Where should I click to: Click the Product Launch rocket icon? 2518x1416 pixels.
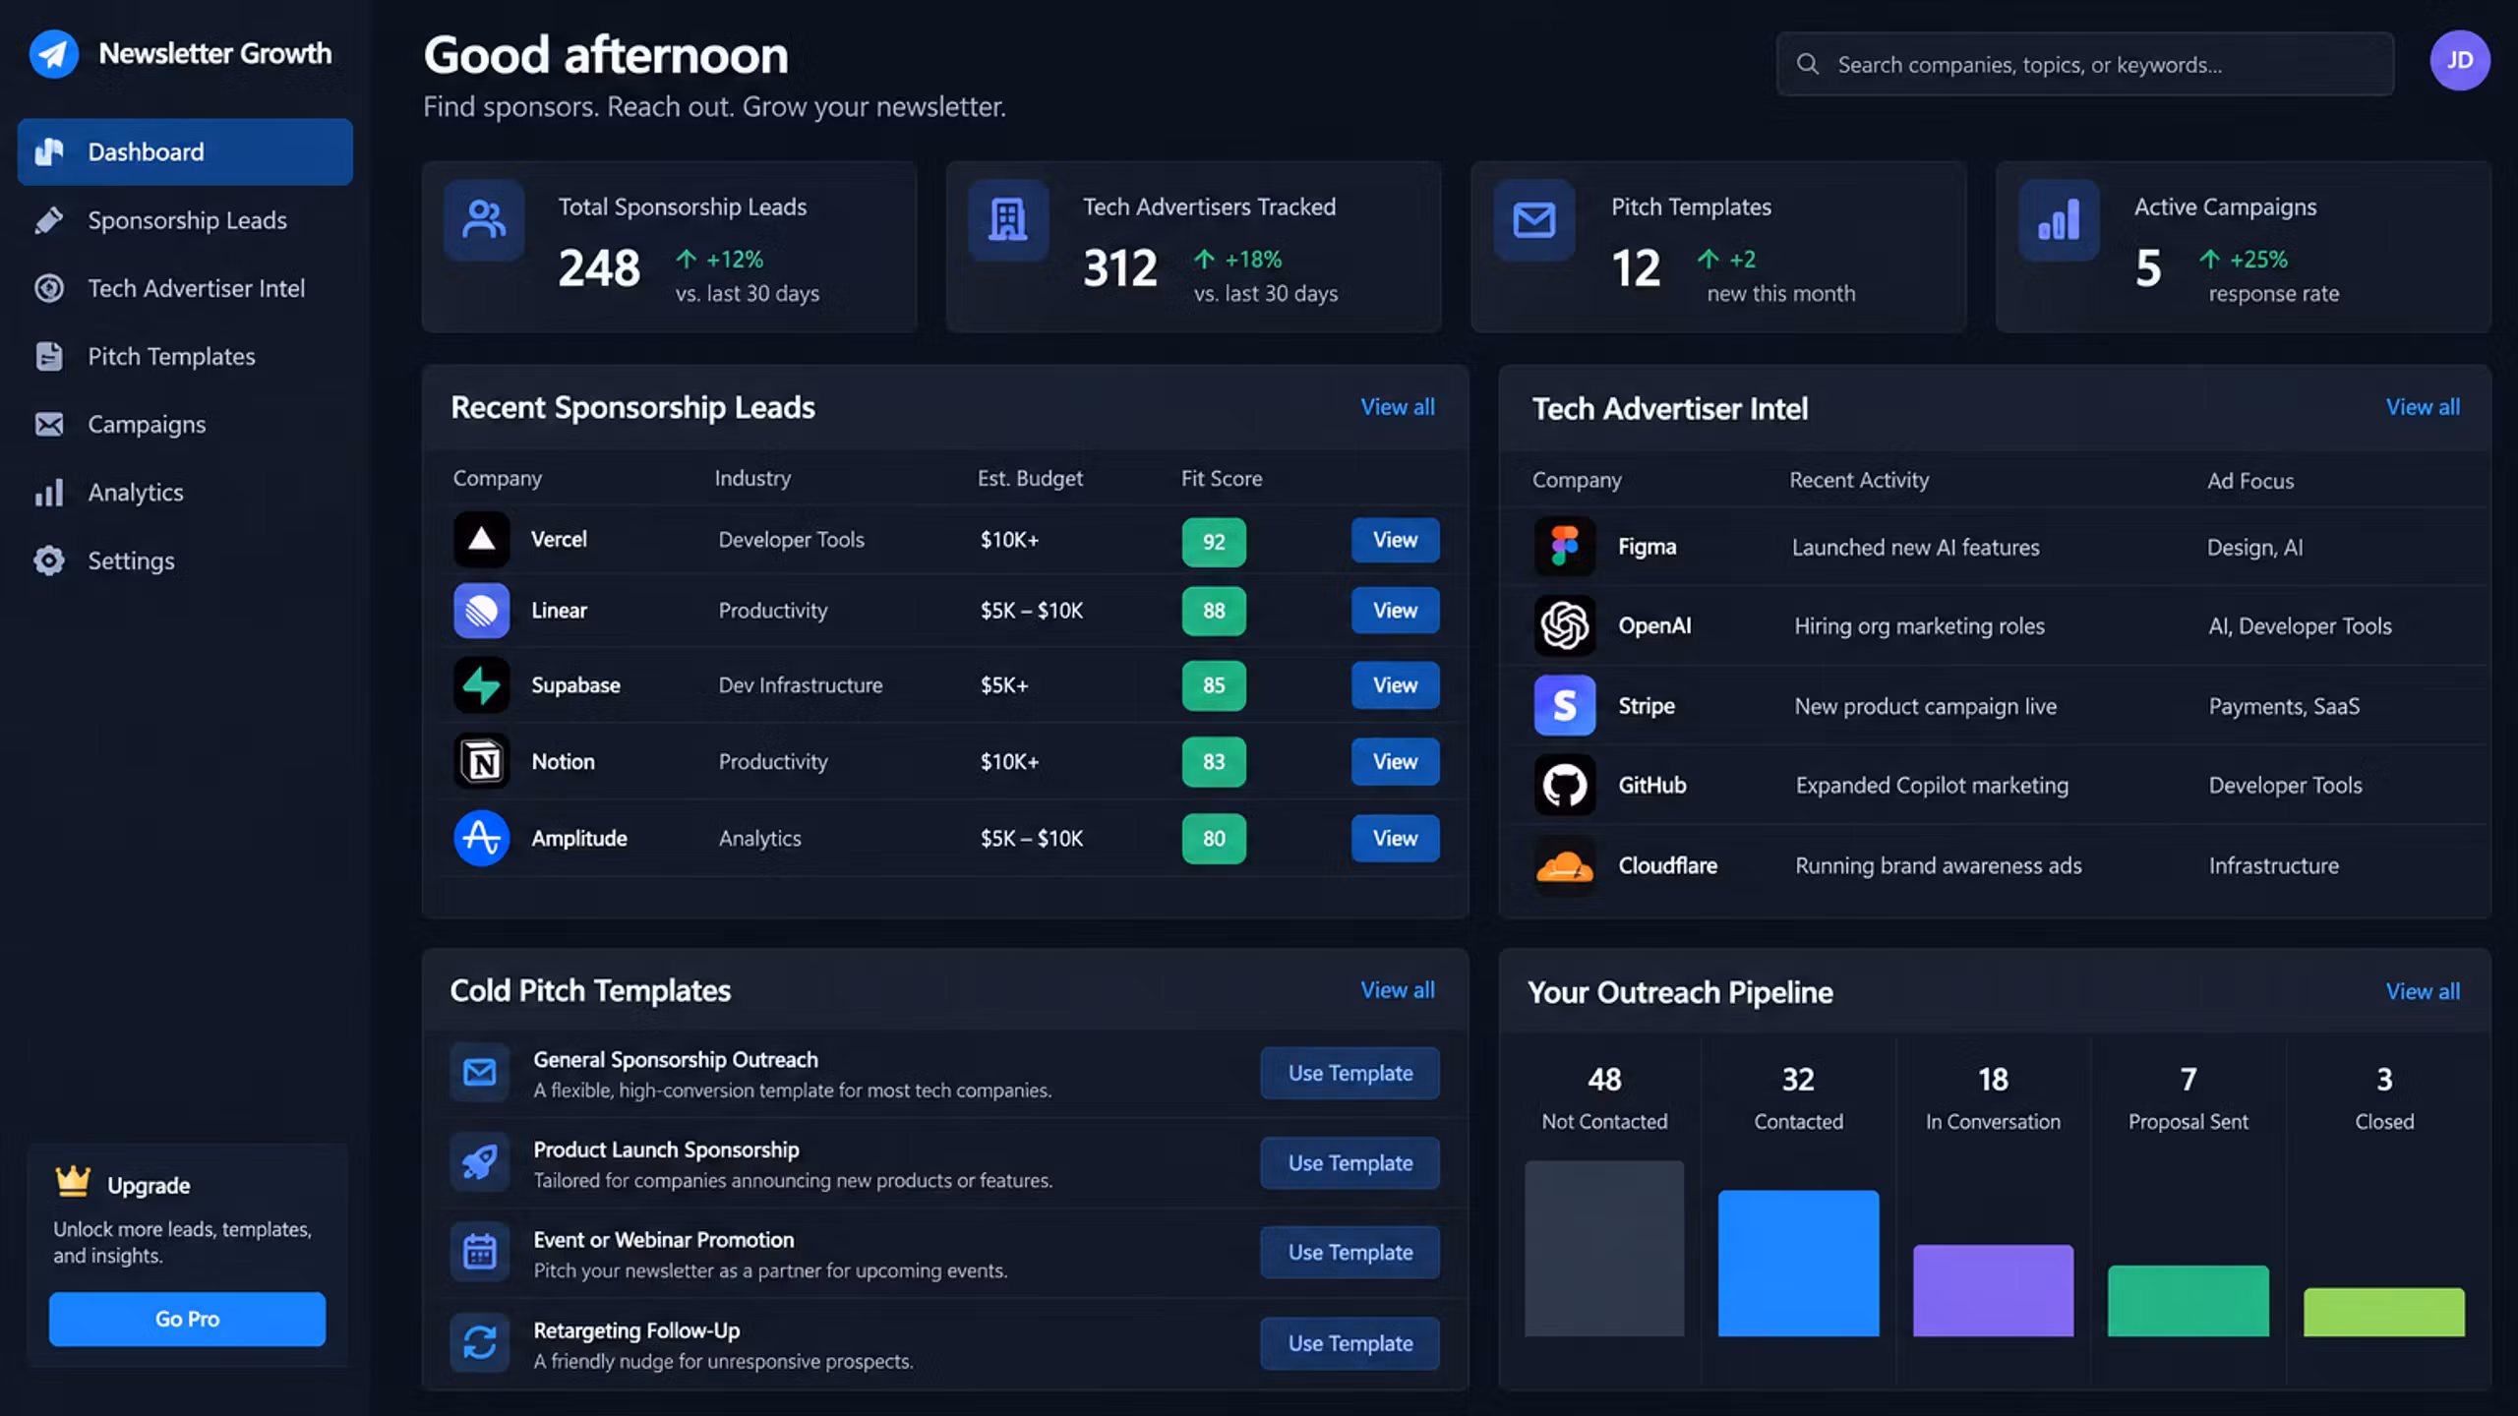tap(480, 1162)
